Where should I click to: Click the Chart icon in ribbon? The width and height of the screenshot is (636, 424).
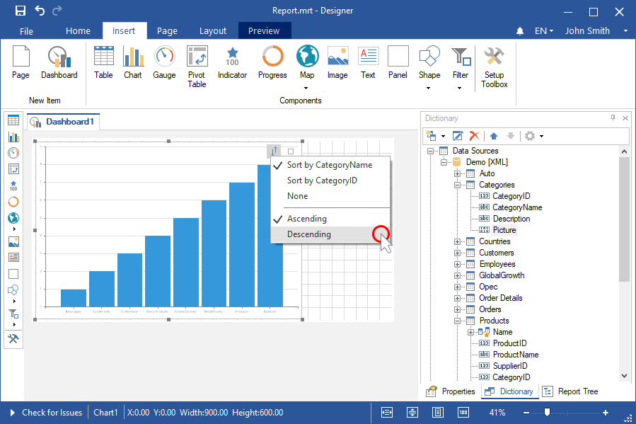pyautogui.click(x=133, y=64)
